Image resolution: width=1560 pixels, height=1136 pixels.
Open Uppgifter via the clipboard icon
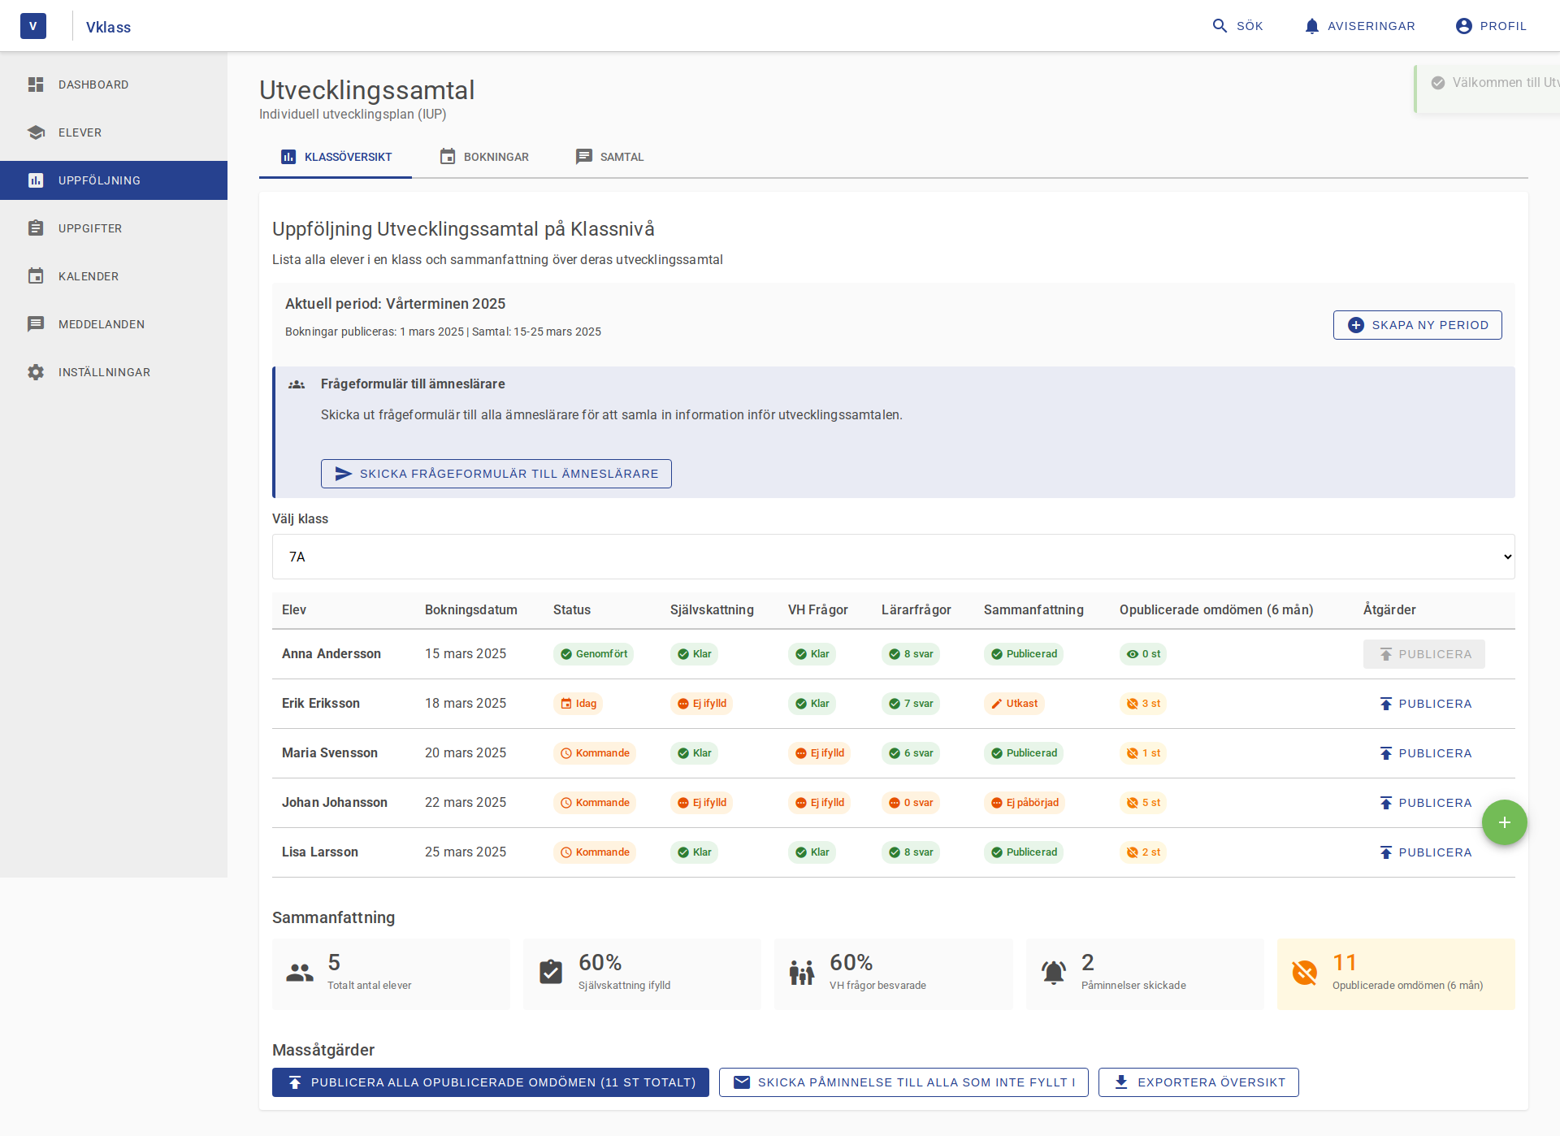(37, 228)
